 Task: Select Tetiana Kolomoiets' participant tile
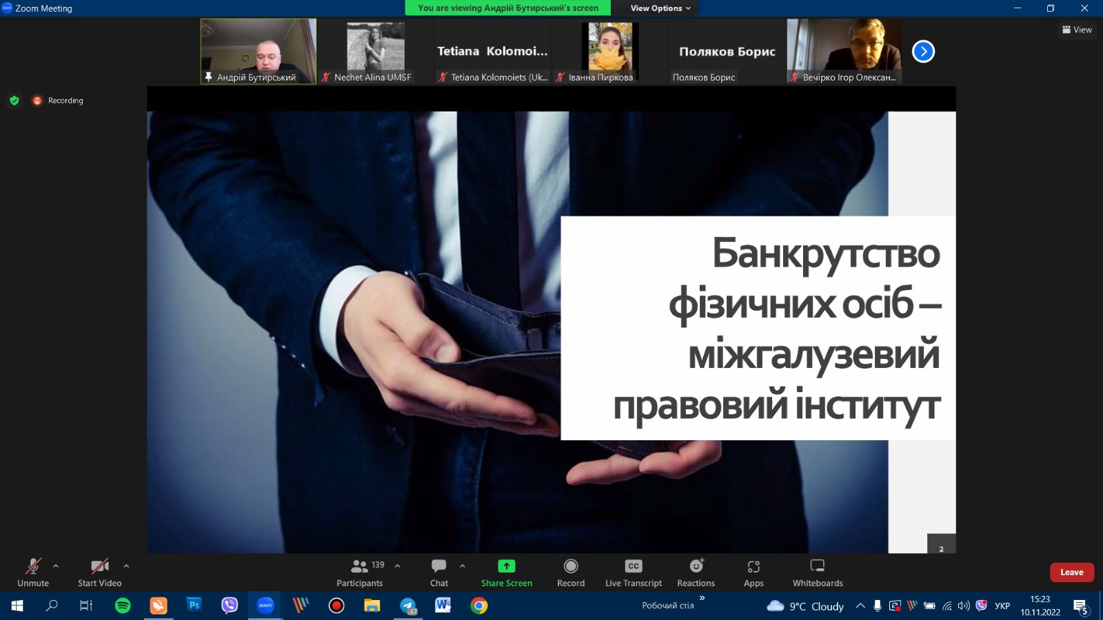pyautogui.click(x=493, y=52)
